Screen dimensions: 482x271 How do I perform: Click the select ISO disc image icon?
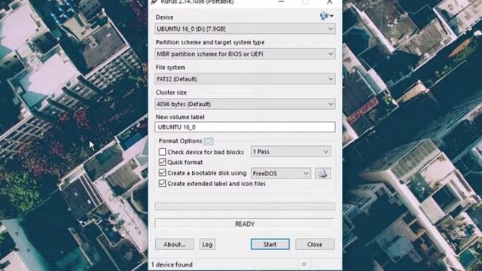click(322, 173)
